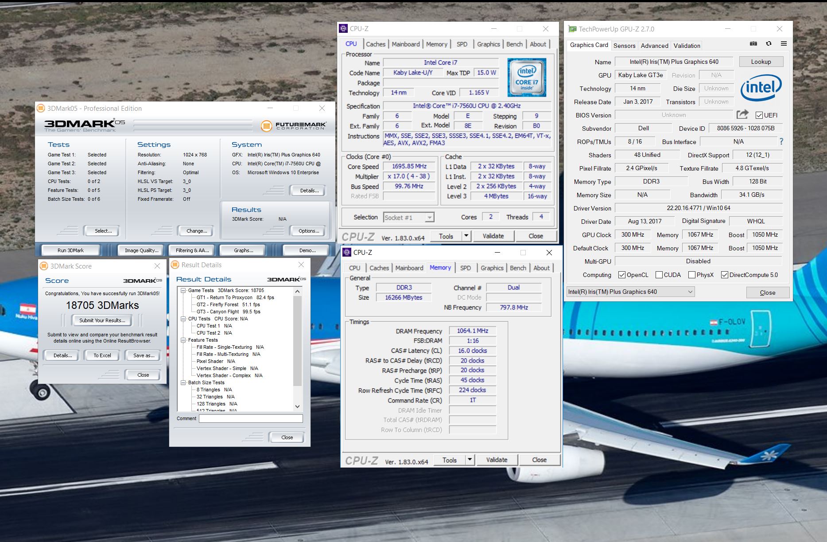The image size is (827, 542).
Task: Toggle the CUDA checkbox
Action: pos(659,275)
